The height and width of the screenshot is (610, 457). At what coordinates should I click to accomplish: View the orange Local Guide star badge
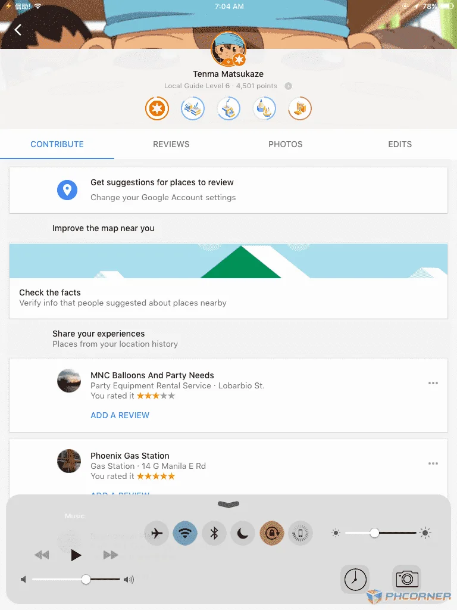(x=157, y=108)
